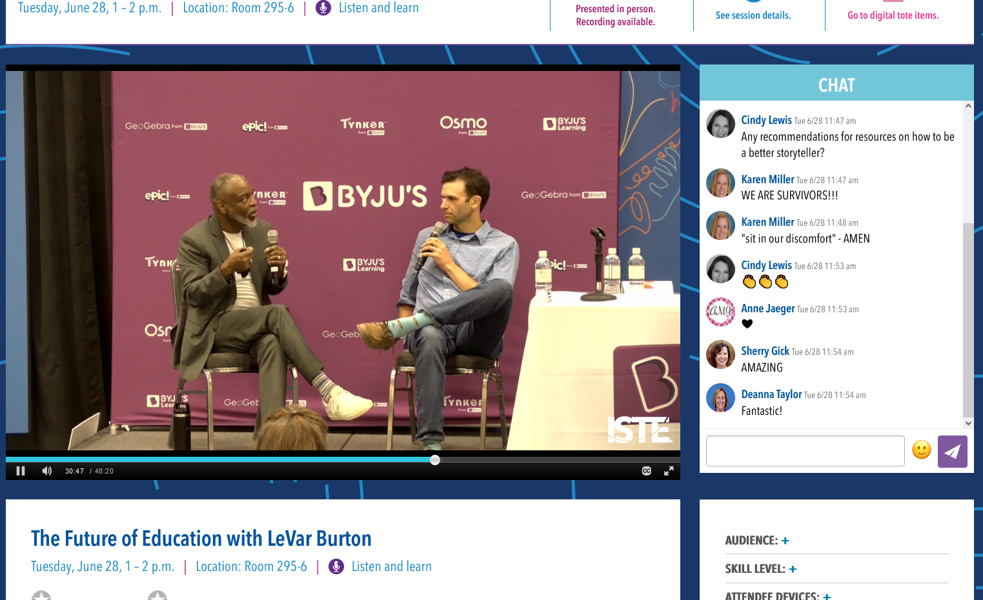Screen dimensions: 983x600
Task: Click the 'Fantastic!' chat message
Action: pos(762,411)
